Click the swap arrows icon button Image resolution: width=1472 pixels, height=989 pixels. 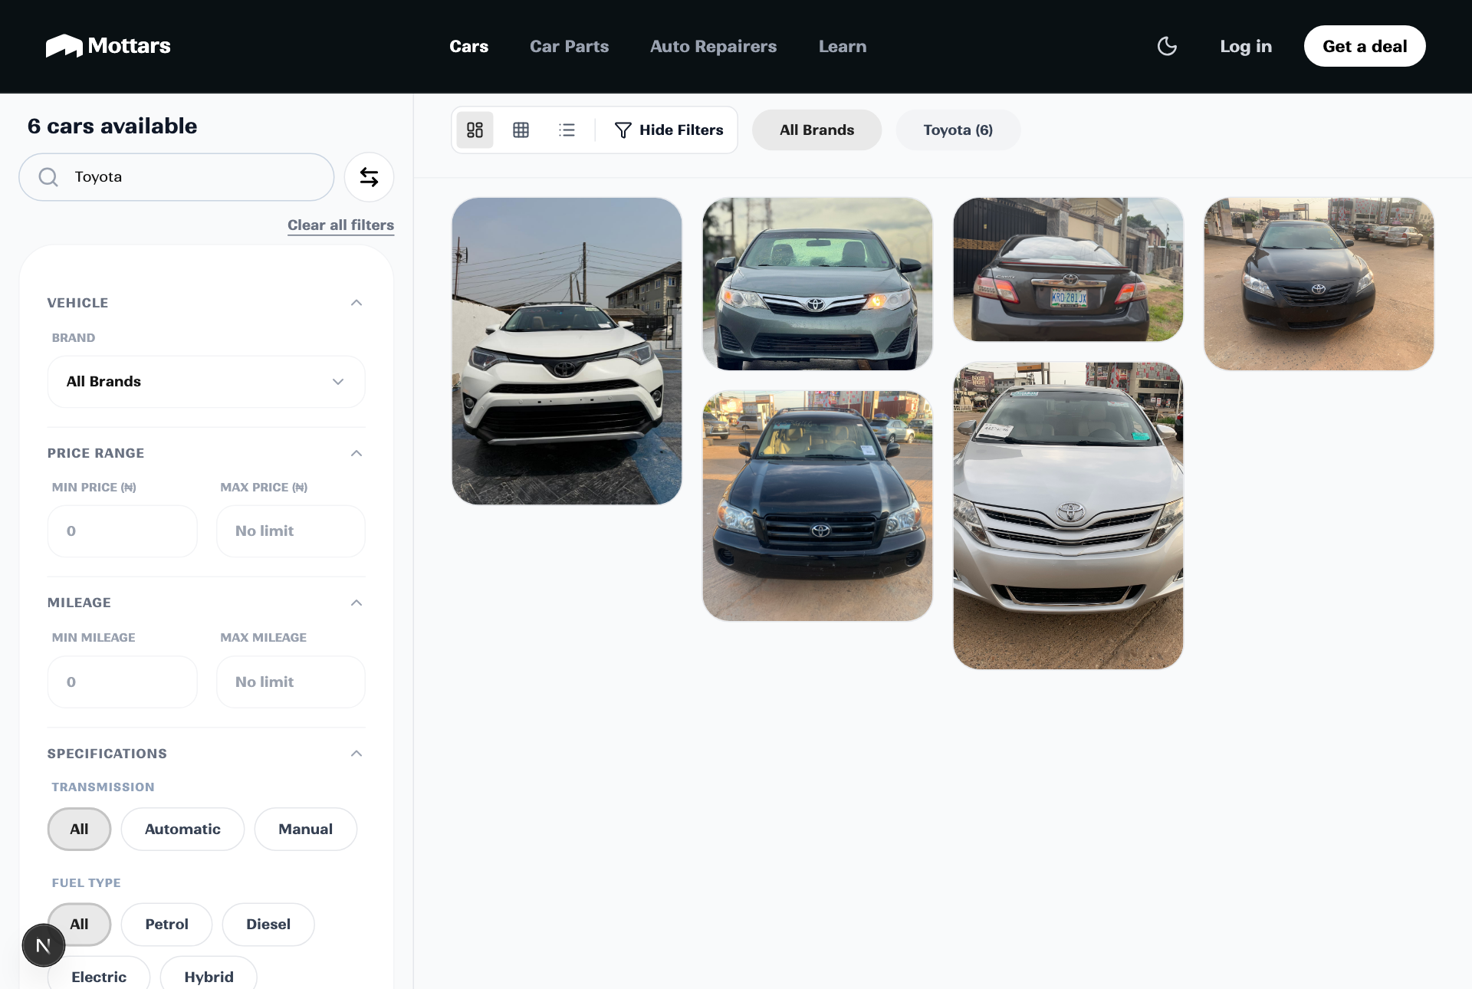coord(369,177)
